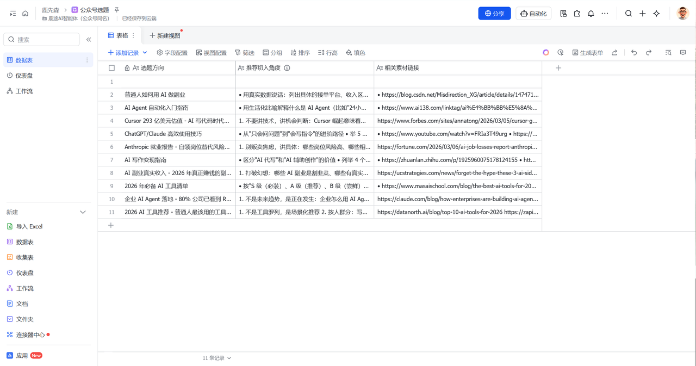Screen dimensions: 696x366
Task: Open the 分组 grouping option
Action: tap(272, 53)
